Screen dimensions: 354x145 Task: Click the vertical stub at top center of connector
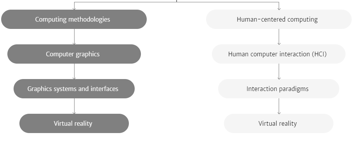[x=177, y=1]
